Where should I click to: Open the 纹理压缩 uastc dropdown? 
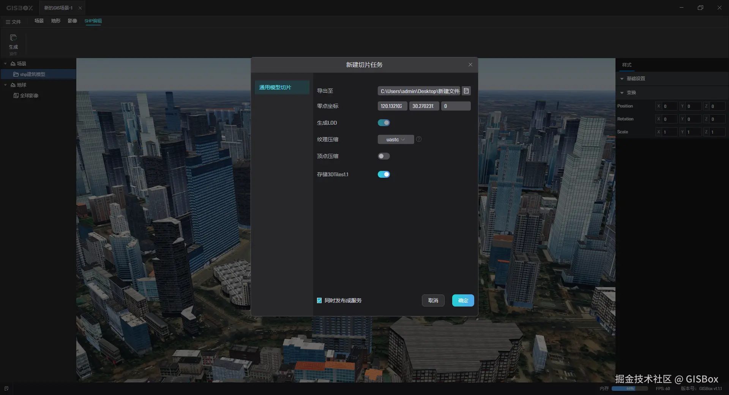[x=396, y=139]
